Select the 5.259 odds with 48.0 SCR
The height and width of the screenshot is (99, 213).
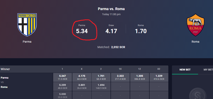click(x=62, y=86)
